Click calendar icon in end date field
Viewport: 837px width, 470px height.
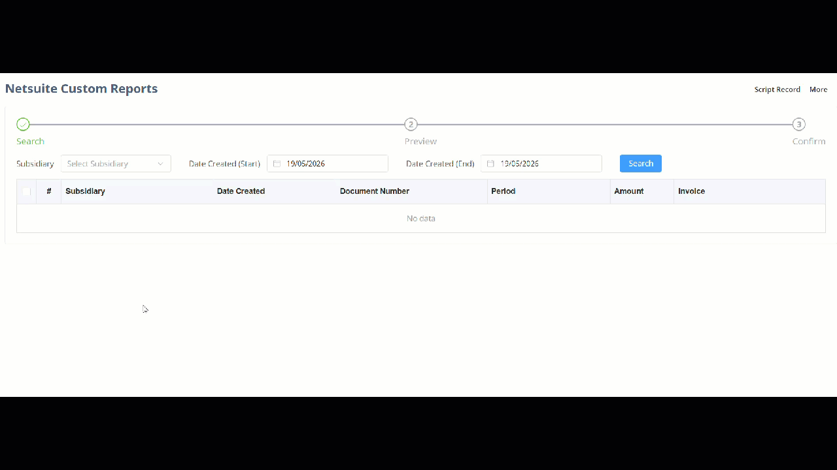click(490, 164)
